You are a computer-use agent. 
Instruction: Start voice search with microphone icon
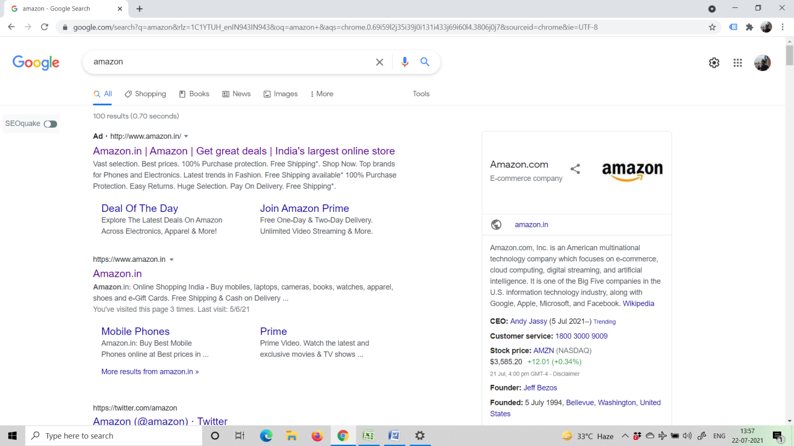point(405,62)
